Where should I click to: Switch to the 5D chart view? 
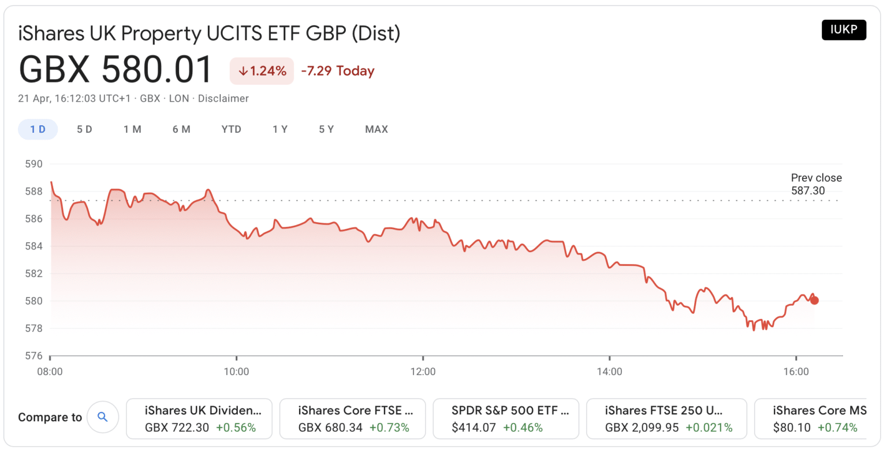(84, 129)
